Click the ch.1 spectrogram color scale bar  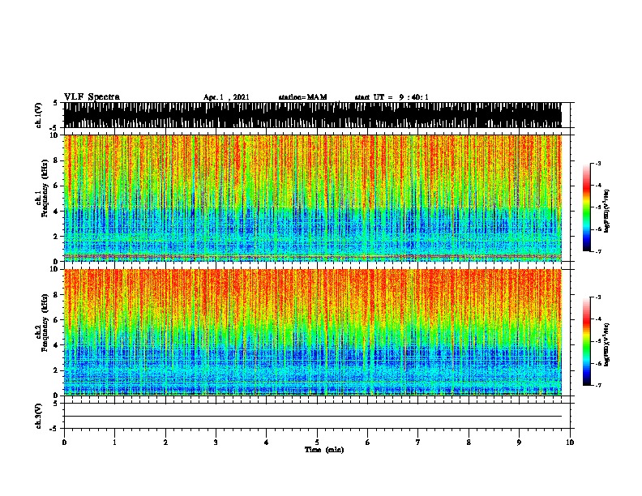coord(586,207)
